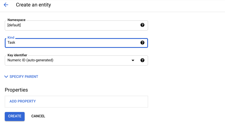This screenshot has height=133, width=225.
Task: Click inside the Kind input field
Action: pyautogui.click(x=76, y=43)
